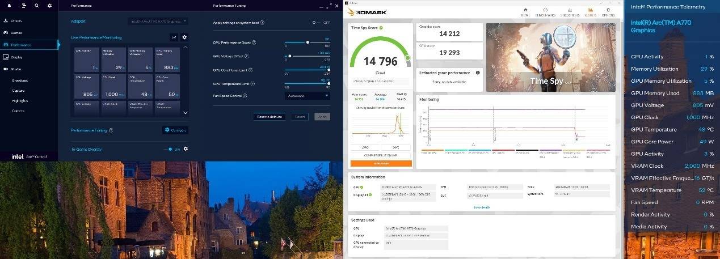This screenshot has width=720, height=259.
Task: Click the orange button below Compare Result Online
Action: click(x=381, y=163)
